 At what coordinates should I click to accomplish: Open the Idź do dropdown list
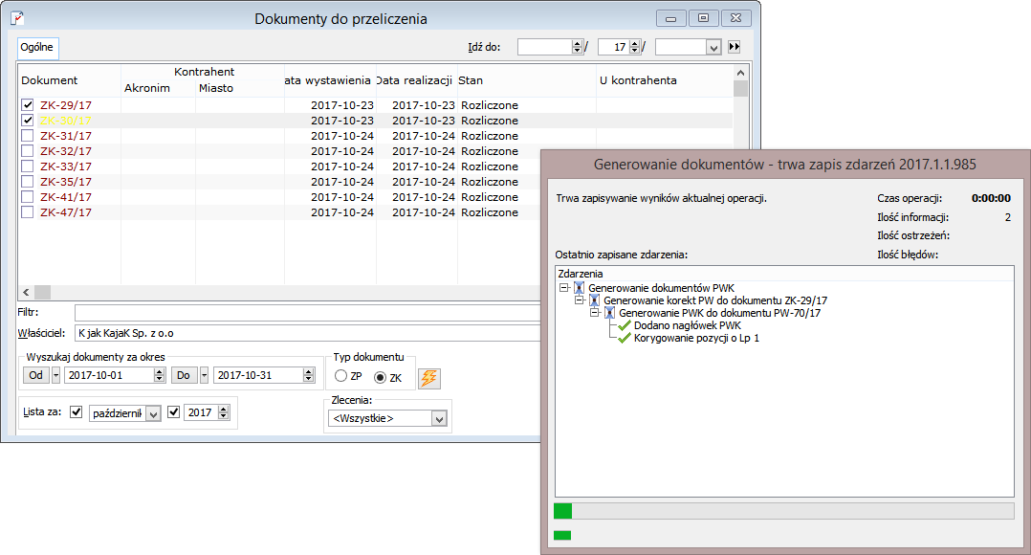(713, 47)
